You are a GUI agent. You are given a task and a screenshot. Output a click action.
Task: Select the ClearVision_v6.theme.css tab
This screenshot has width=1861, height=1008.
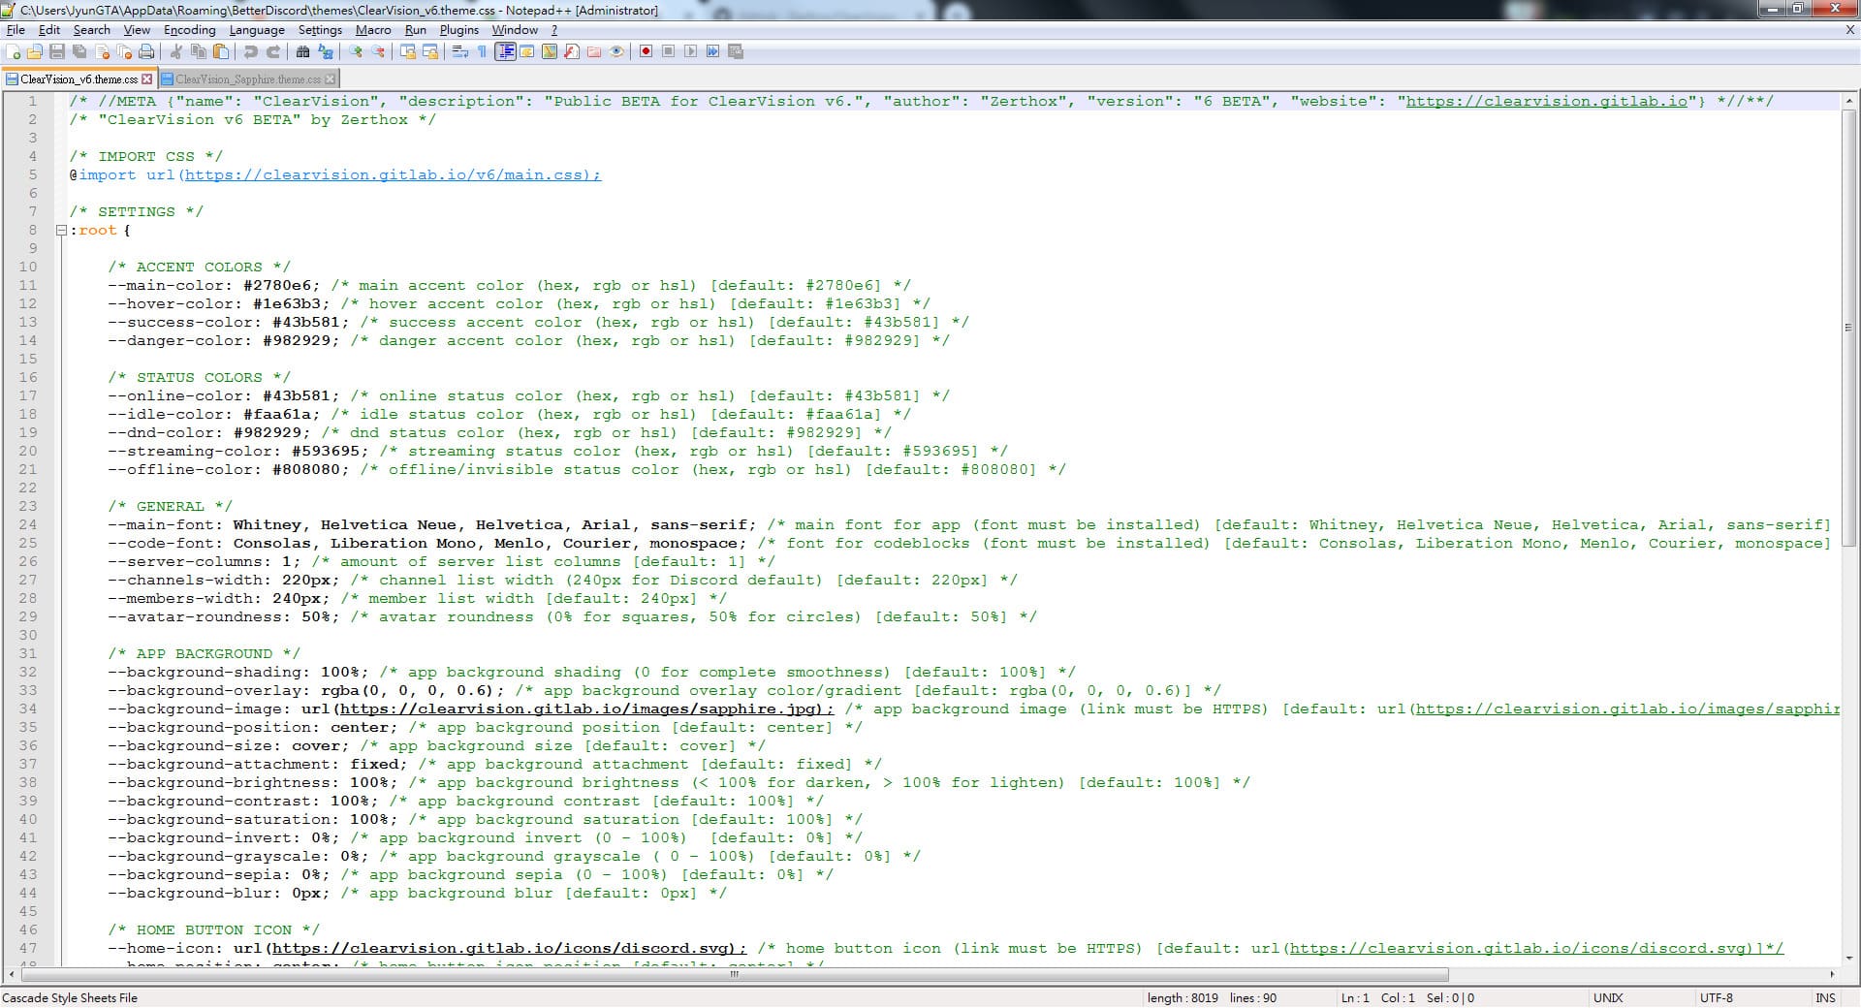[x=78, y=79]
